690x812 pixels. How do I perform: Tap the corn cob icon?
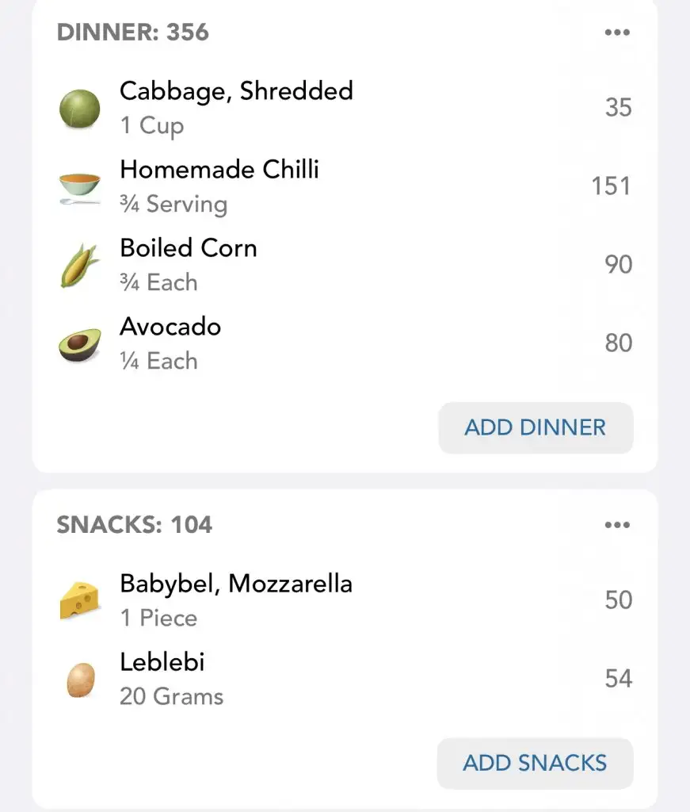point(79,265)
